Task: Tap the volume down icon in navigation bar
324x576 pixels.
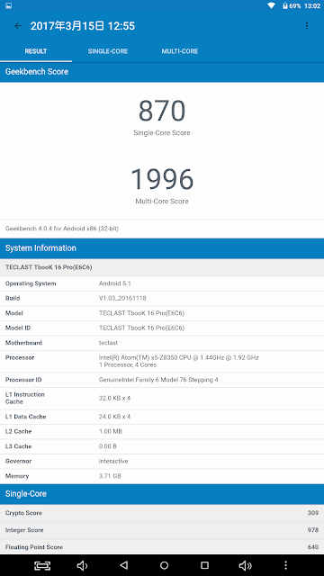Action: (x=82, y=565)
